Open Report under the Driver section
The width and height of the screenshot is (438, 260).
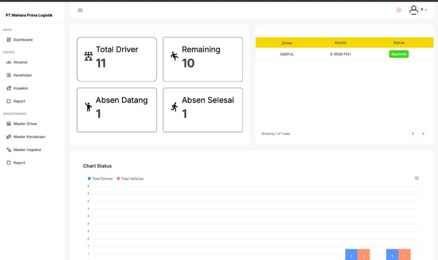click(x=19, y=101)
